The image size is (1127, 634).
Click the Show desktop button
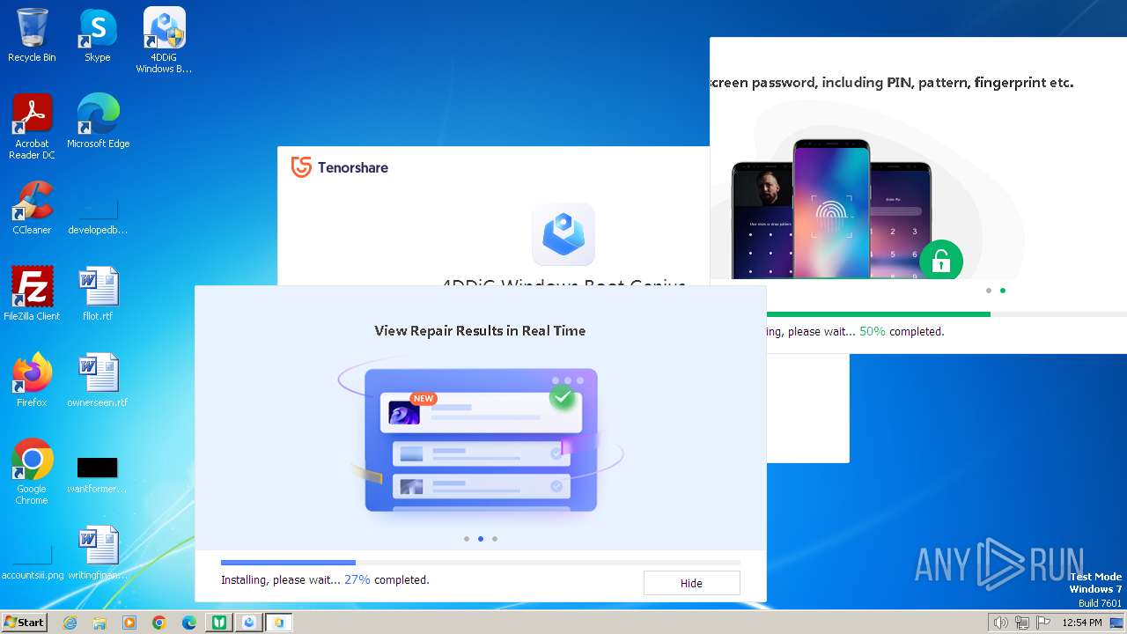(1116, 623)
